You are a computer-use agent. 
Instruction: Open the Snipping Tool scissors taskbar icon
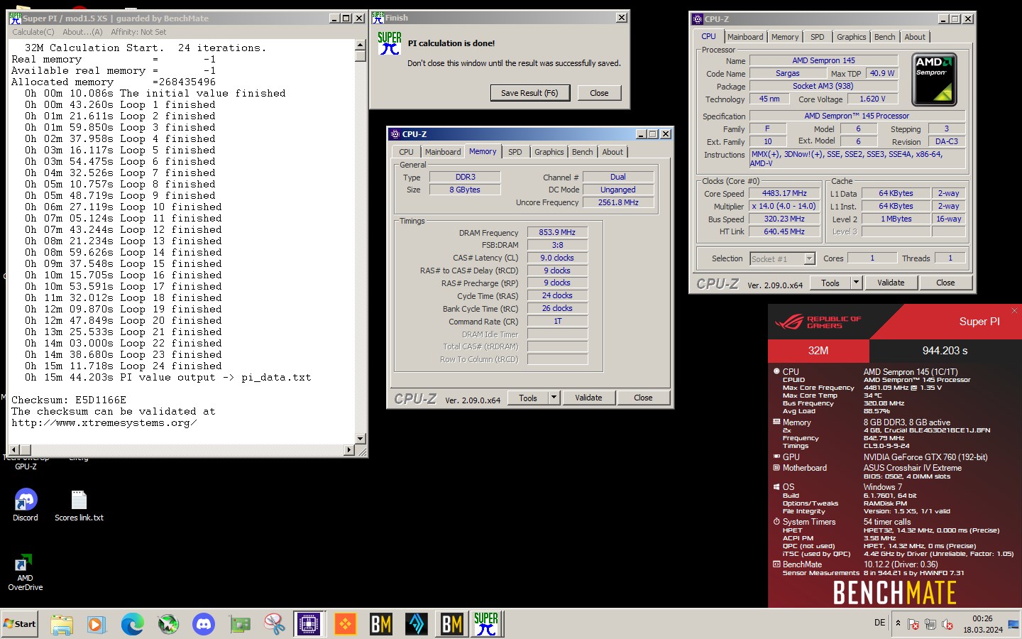click(x=275, y=624)
